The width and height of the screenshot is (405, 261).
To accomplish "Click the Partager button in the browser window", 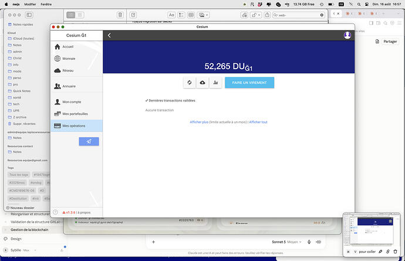I will (x=390, y=41).
